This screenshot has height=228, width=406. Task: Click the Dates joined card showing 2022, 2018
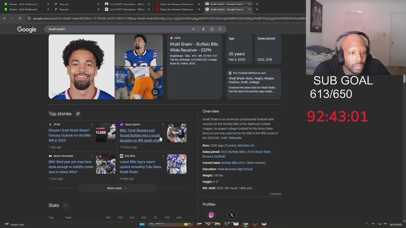[x=268, y=49]
